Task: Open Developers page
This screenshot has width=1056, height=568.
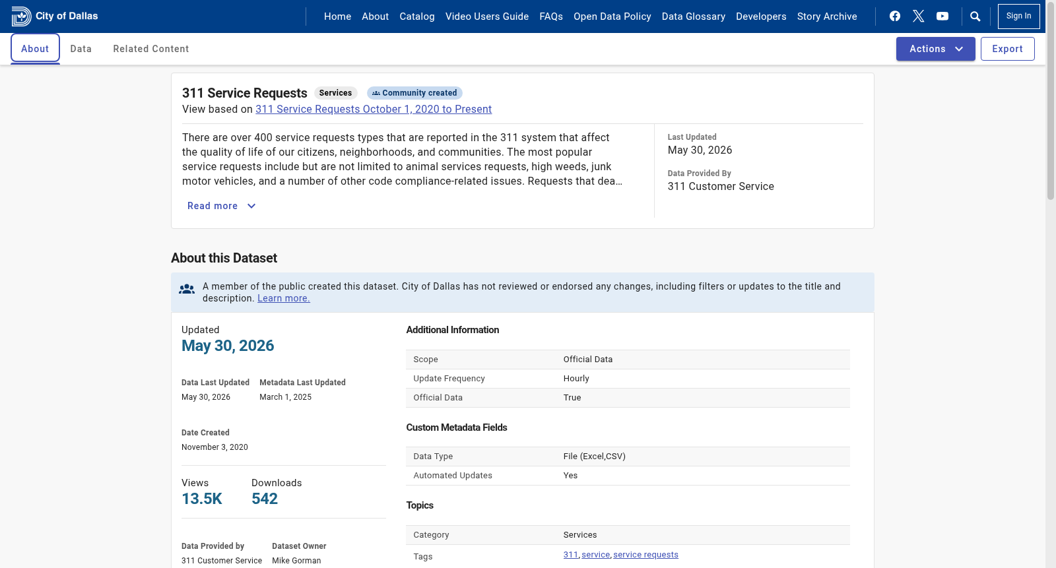Action: 761,16
